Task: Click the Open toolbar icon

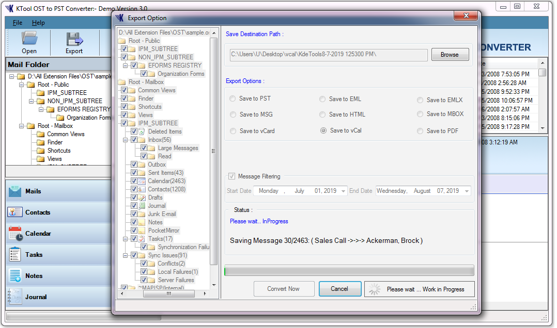Action: point(29,38)
